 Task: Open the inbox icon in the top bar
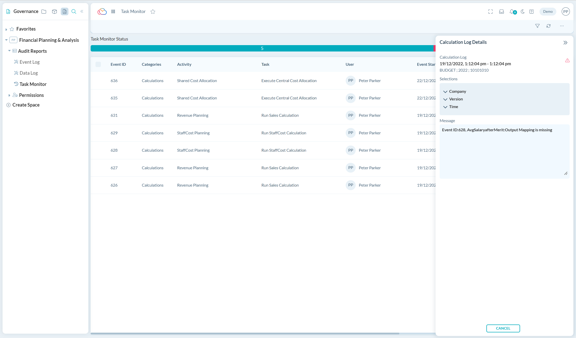click(x=501, y=11)
